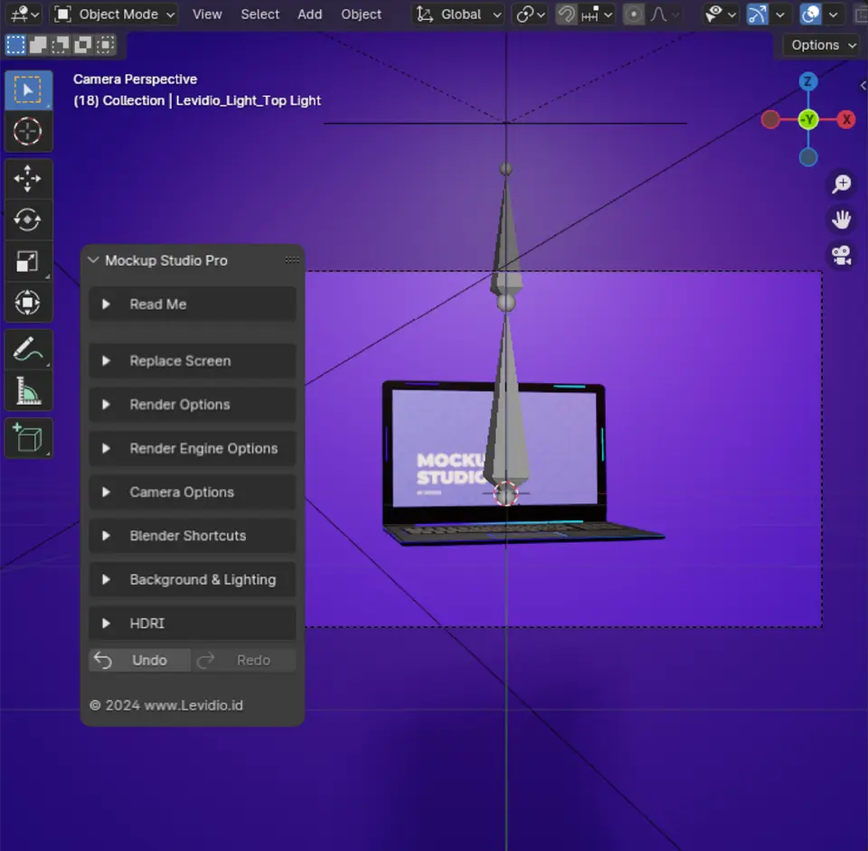Open the editor type dropdown
This screenshot has width=868, height=851.
24,14
